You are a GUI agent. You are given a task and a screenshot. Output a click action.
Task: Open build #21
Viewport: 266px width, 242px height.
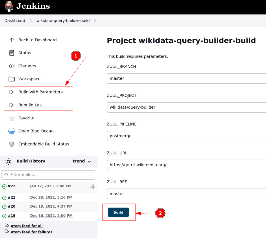[x=12, y=197]
